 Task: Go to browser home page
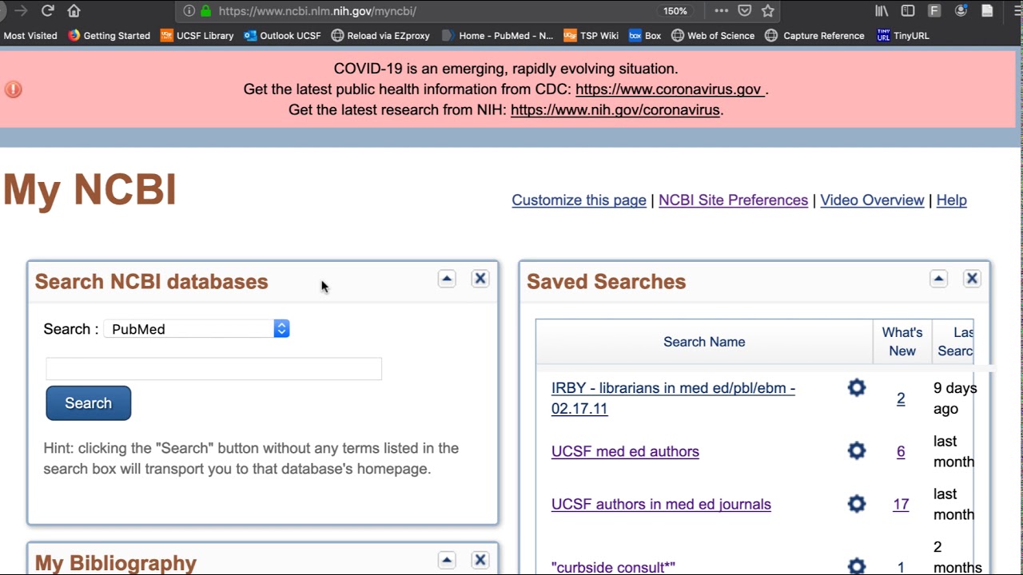pyautogui.click(x=74, y=10)
